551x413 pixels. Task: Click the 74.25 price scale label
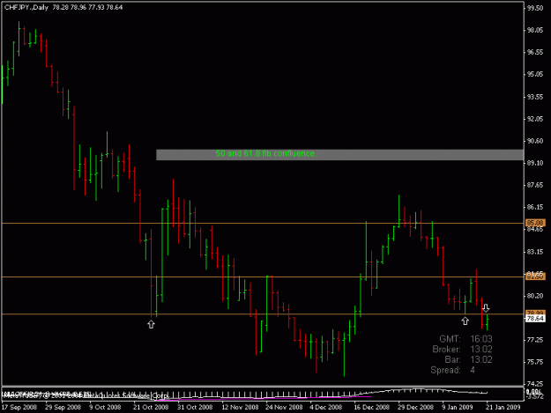(535, 384)
